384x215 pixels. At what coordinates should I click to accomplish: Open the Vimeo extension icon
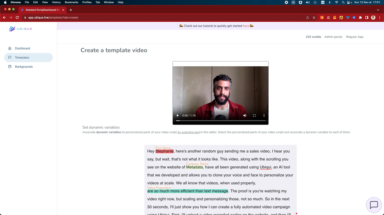[347, 18]
